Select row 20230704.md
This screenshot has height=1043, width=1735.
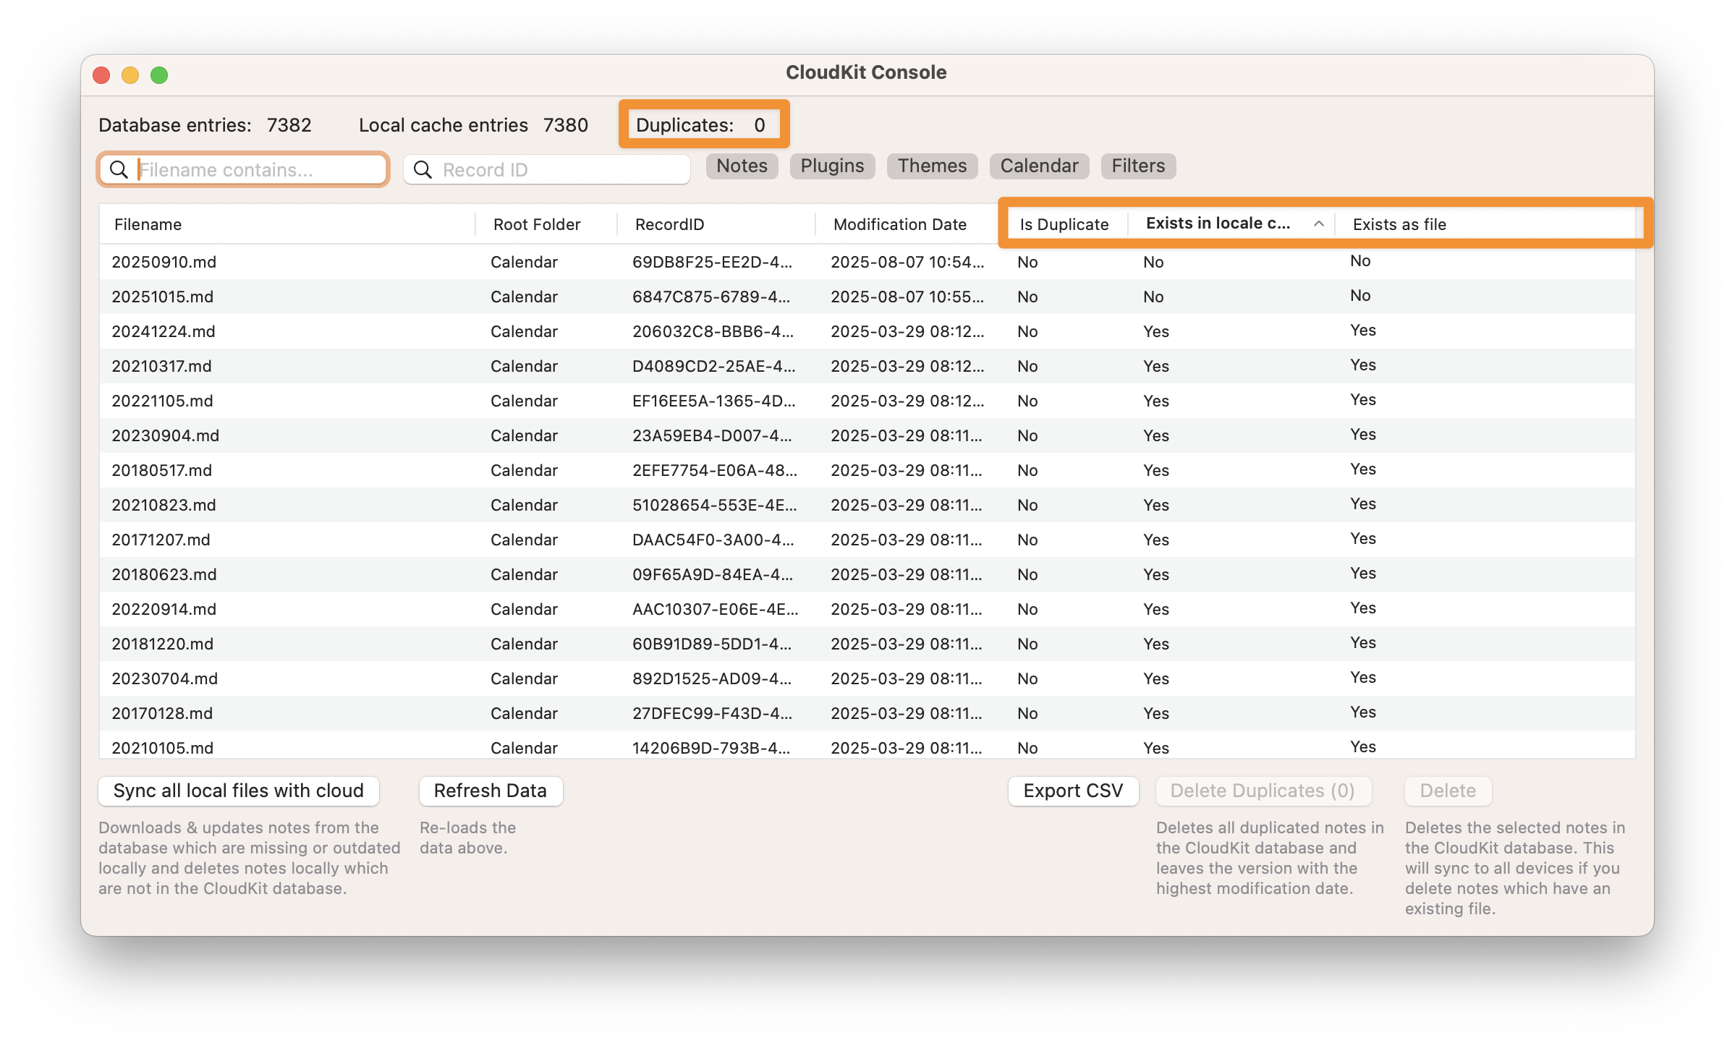867,678
